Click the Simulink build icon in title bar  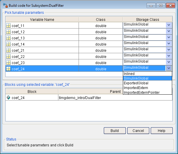[5, 5]
